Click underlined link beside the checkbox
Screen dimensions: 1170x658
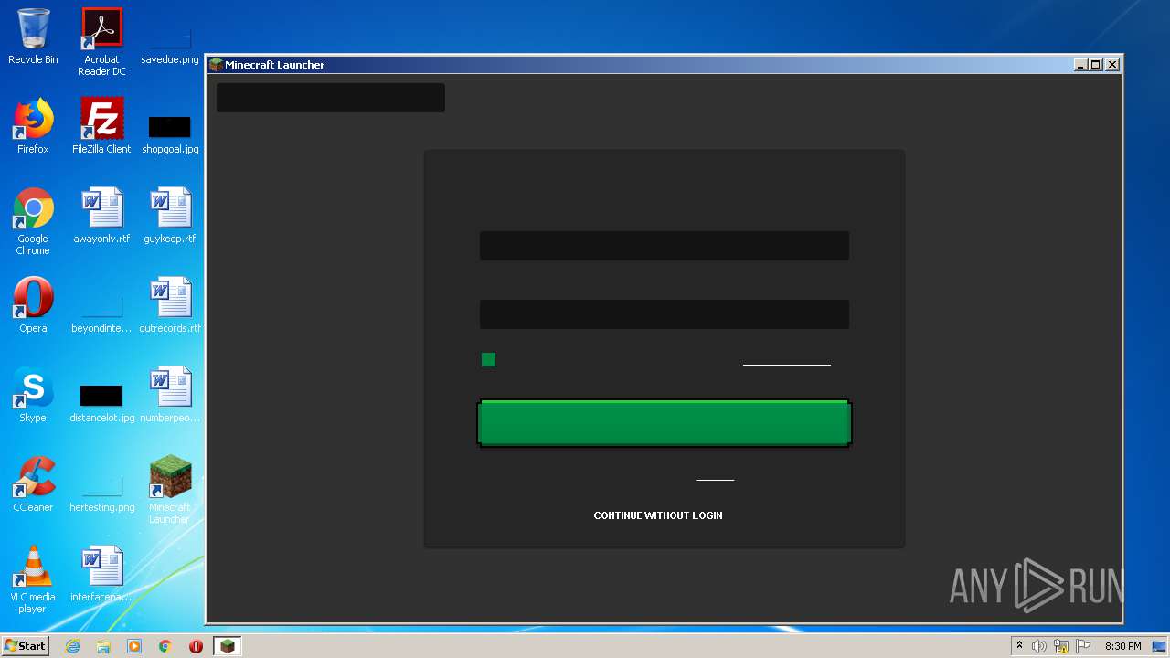pos(787,359)
